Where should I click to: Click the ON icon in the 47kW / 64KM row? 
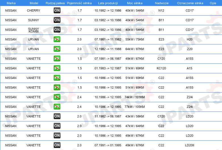[x=57, y=126]
